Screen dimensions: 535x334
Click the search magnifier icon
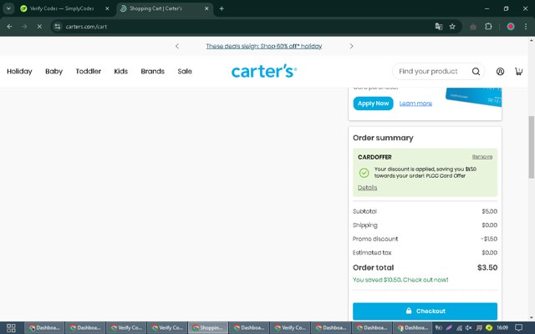476,71
